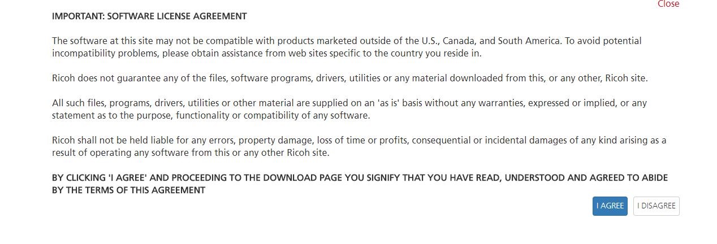Screen dimensions: 717x244
Task: Click the bold 'BY CLICKING I AGREE' notice
Action: click(x=360, y=184)
